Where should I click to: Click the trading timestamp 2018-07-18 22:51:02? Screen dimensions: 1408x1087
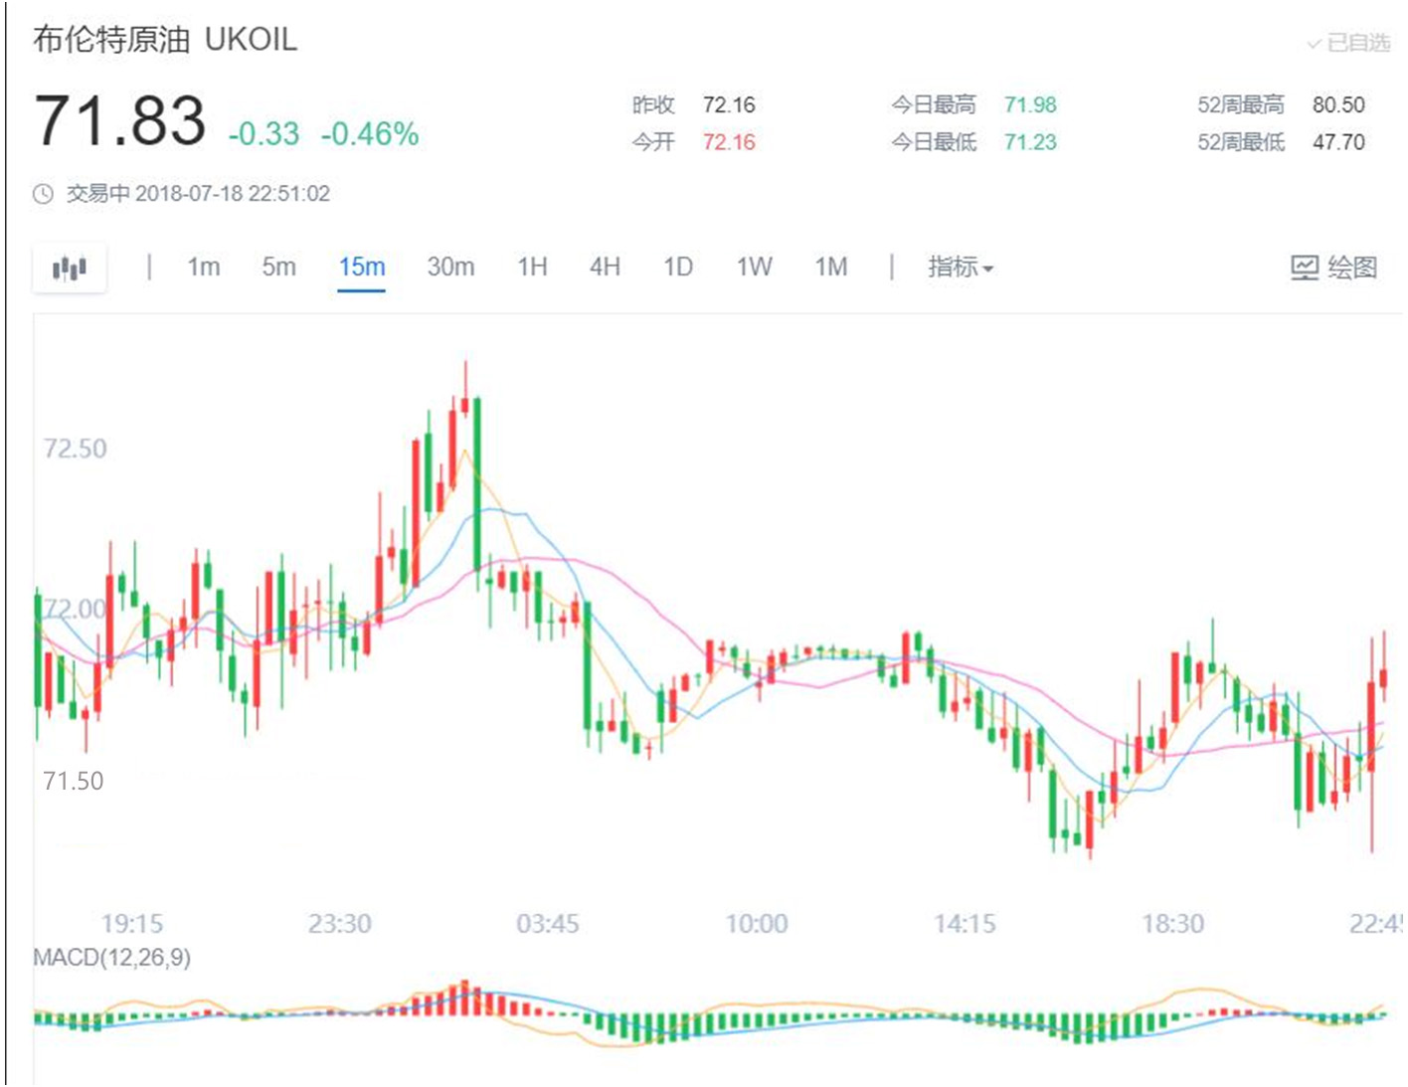[233, 194]
